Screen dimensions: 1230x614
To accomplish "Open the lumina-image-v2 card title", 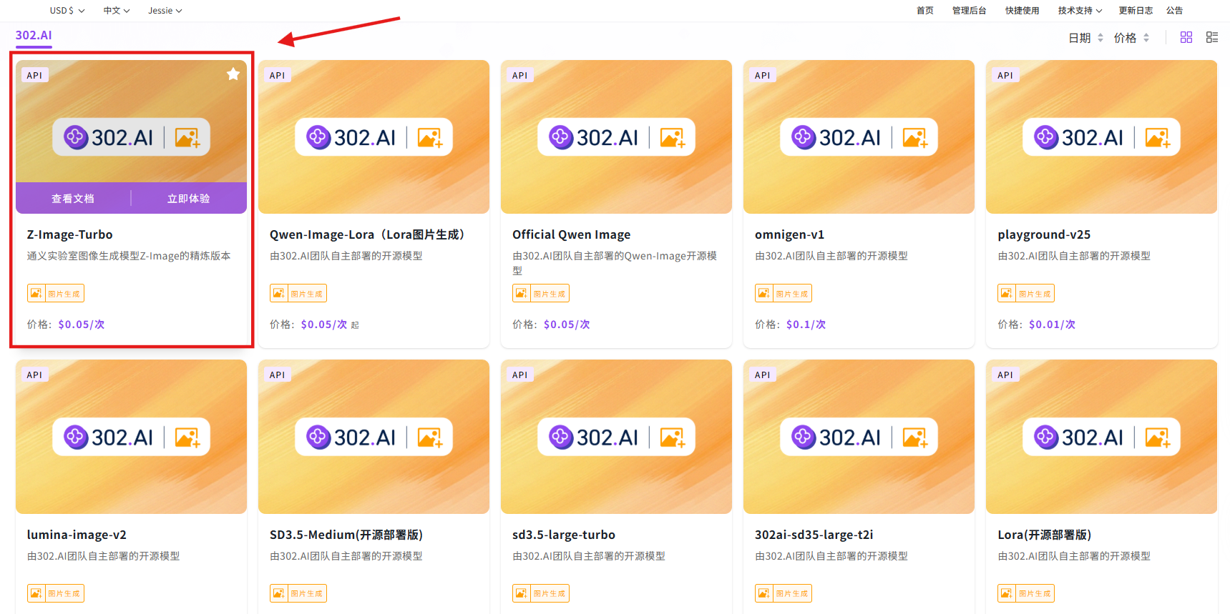I will click(77, 535).
